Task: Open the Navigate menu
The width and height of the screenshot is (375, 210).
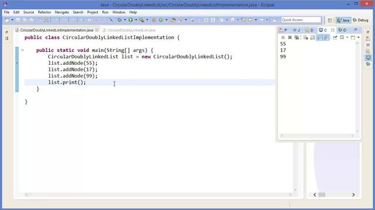Action: pos(62,12)
